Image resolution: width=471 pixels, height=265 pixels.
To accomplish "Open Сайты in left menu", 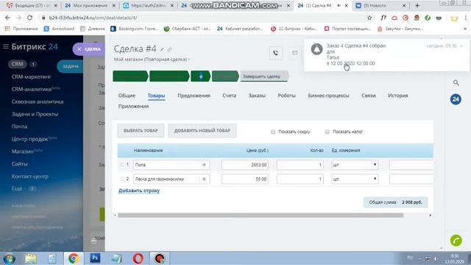I will coord(20,163).
